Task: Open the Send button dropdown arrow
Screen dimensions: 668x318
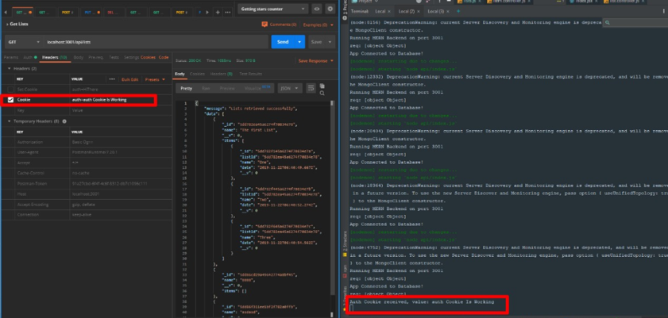Action: (300, 42)
